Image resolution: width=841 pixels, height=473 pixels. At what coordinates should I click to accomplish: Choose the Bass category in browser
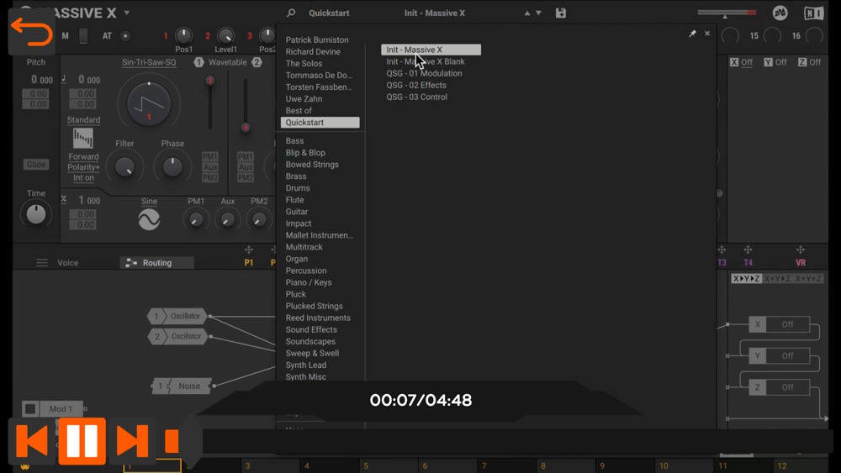(294, 141)
